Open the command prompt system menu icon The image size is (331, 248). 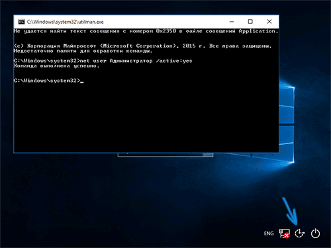pyautogui.click(x=21, y=22)
